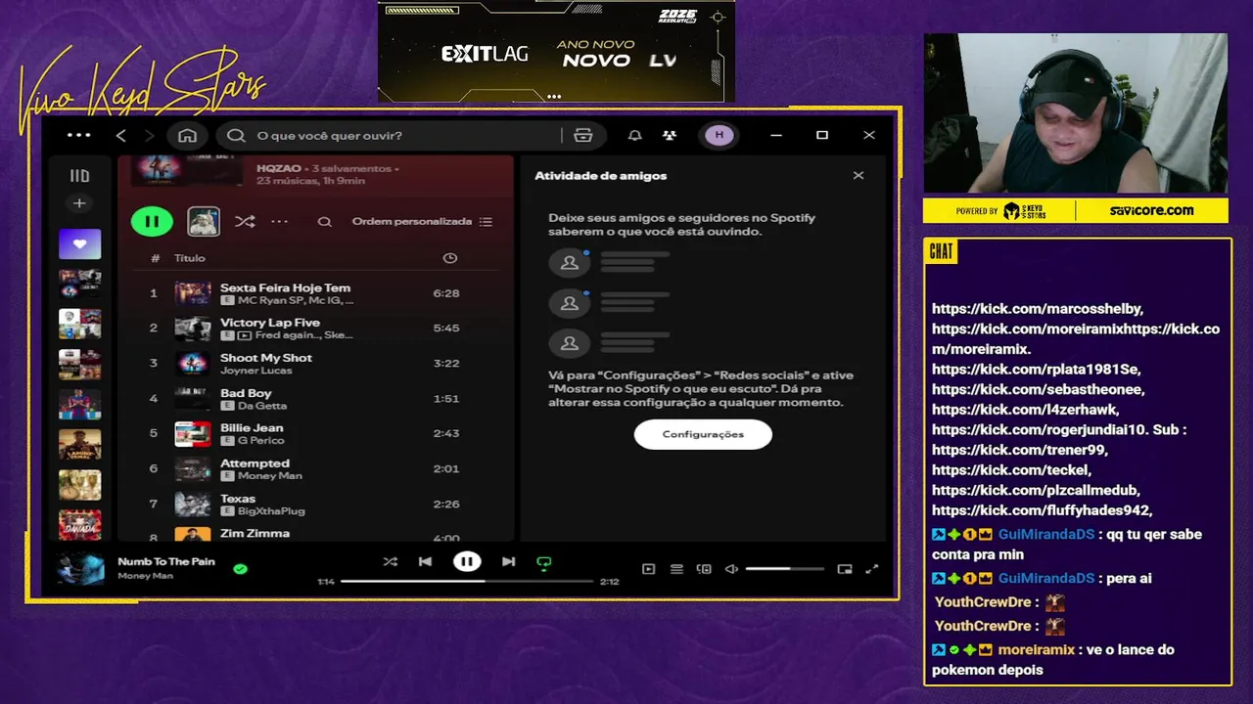Skip to next track
1253x704 pixels.
(x=508, y=561)
